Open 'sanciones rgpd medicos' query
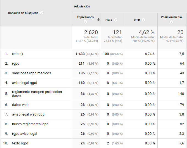Image resolution: width=187 pixels, height=148 pixels. [x=31, y=73]
